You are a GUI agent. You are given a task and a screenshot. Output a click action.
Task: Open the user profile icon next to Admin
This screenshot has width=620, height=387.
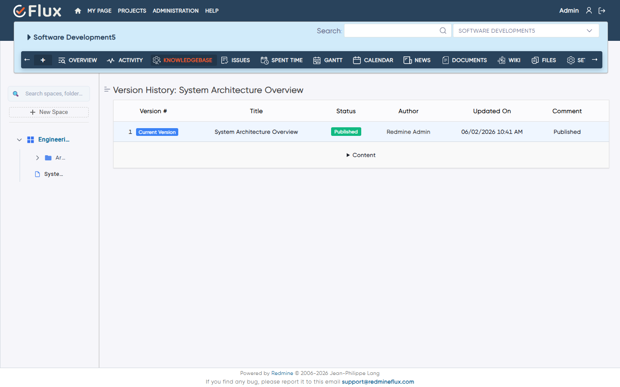(x=589, y=10)
